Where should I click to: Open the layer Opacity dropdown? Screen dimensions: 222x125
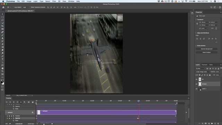220,72
